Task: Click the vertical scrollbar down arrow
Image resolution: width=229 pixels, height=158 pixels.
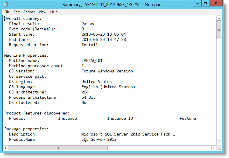Action: click(219, 143)
